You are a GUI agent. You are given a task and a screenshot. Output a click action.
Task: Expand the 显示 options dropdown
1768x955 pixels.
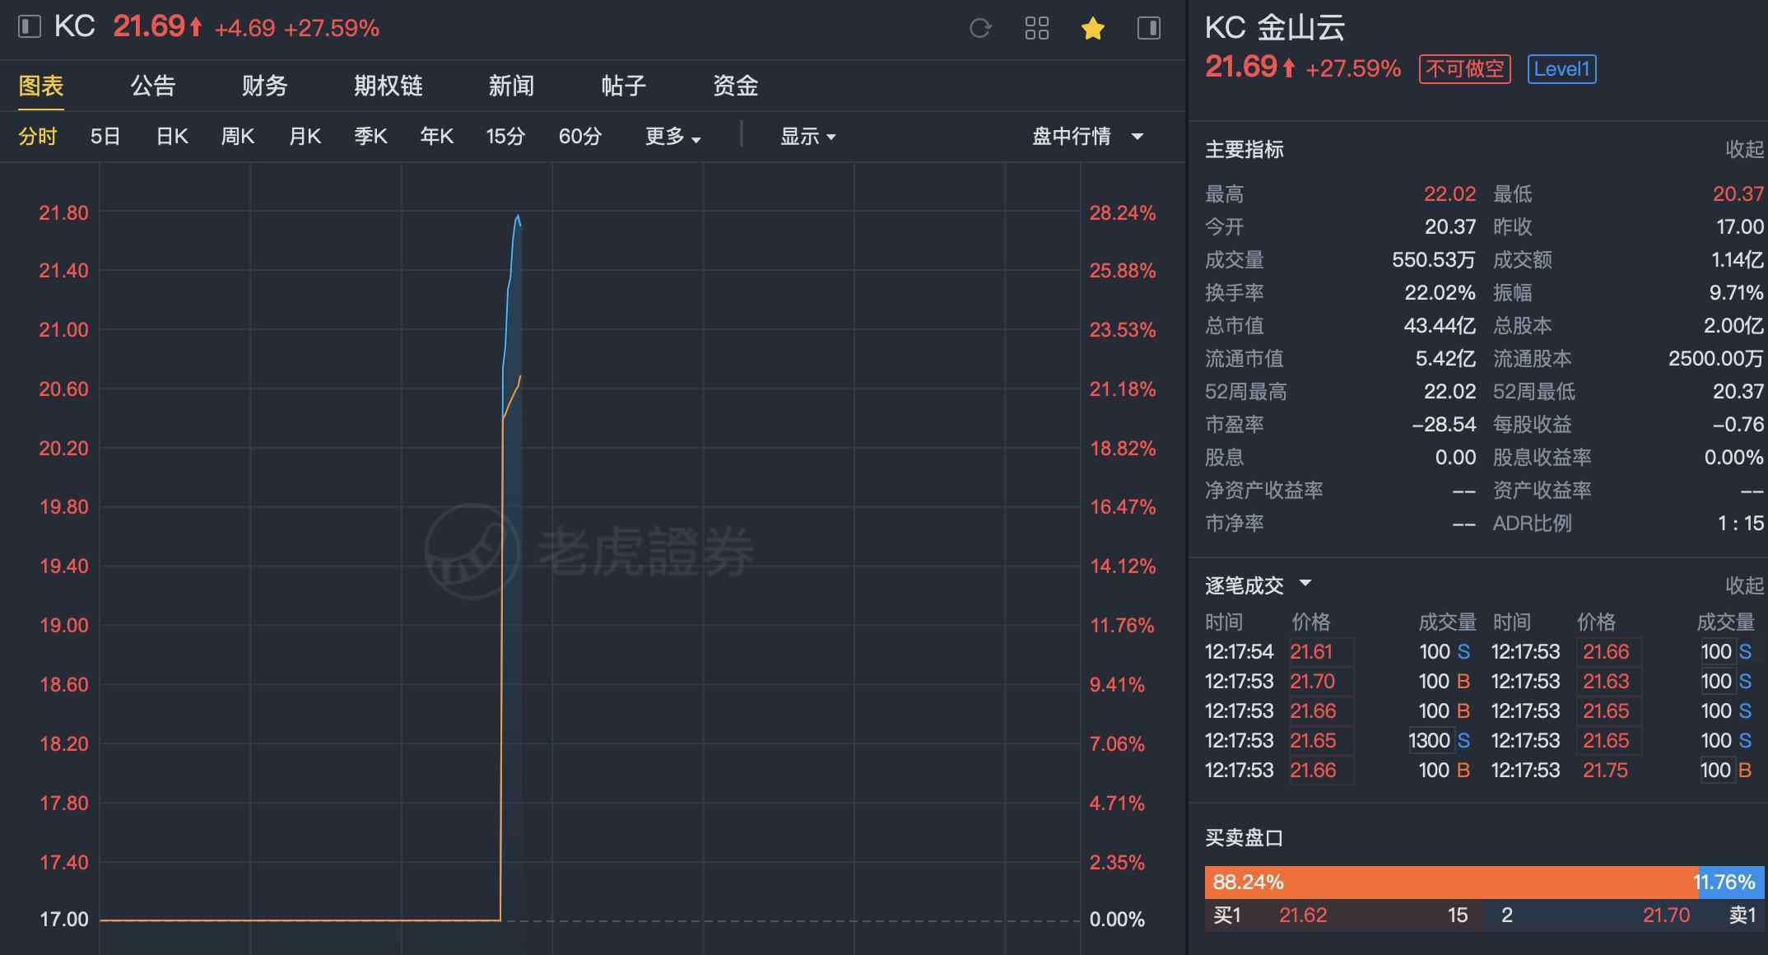[808, 137]
